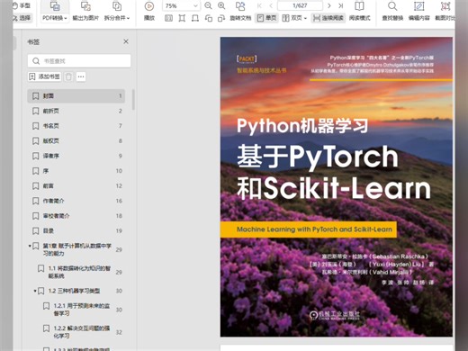The height and width of the screenshot is (351, 468).
Task: Start the 播放 slideshow playback
Action: [149, 12]
